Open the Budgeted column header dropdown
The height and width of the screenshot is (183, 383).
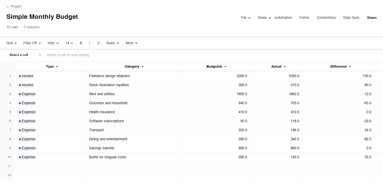click(x=225, y=67)
